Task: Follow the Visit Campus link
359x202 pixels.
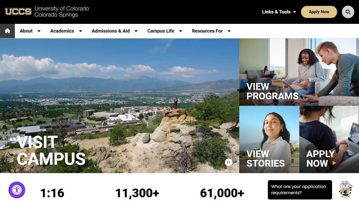Action: coord(51,150)
